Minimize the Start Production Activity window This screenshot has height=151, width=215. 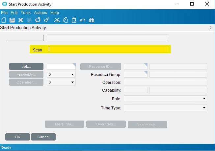point(177,4)
